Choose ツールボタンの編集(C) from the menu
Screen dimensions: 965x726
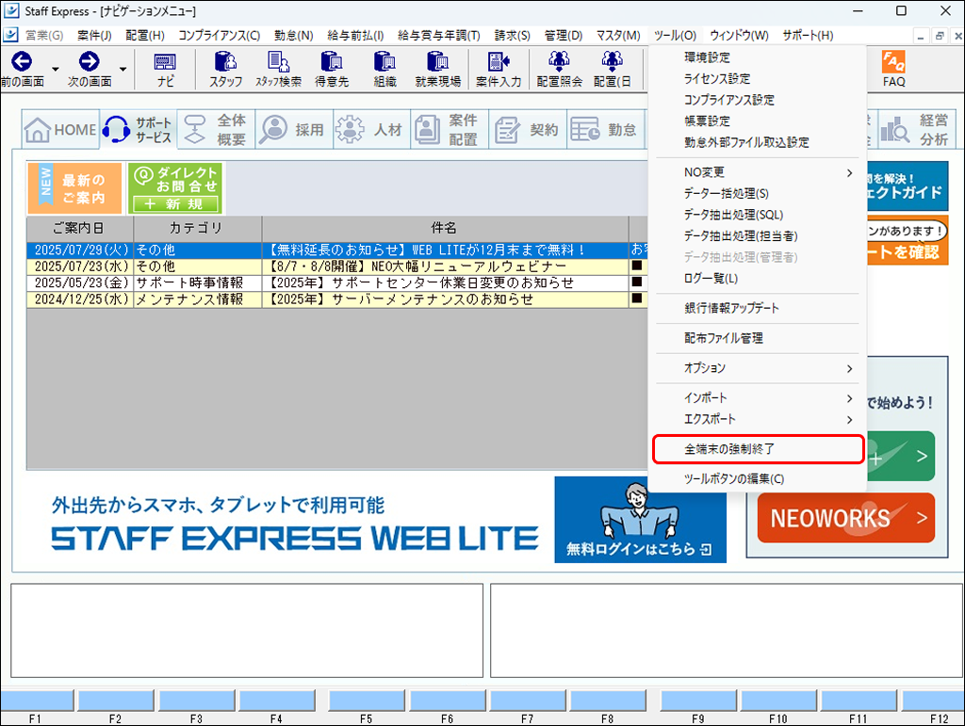(x=757, y=479)
